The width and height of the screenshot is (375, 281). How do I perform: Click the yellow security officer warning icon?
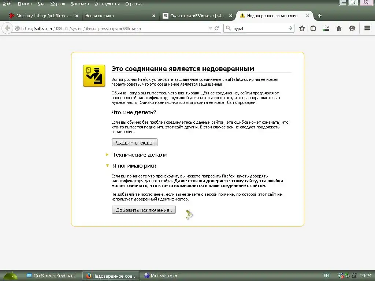click(94, 76)
